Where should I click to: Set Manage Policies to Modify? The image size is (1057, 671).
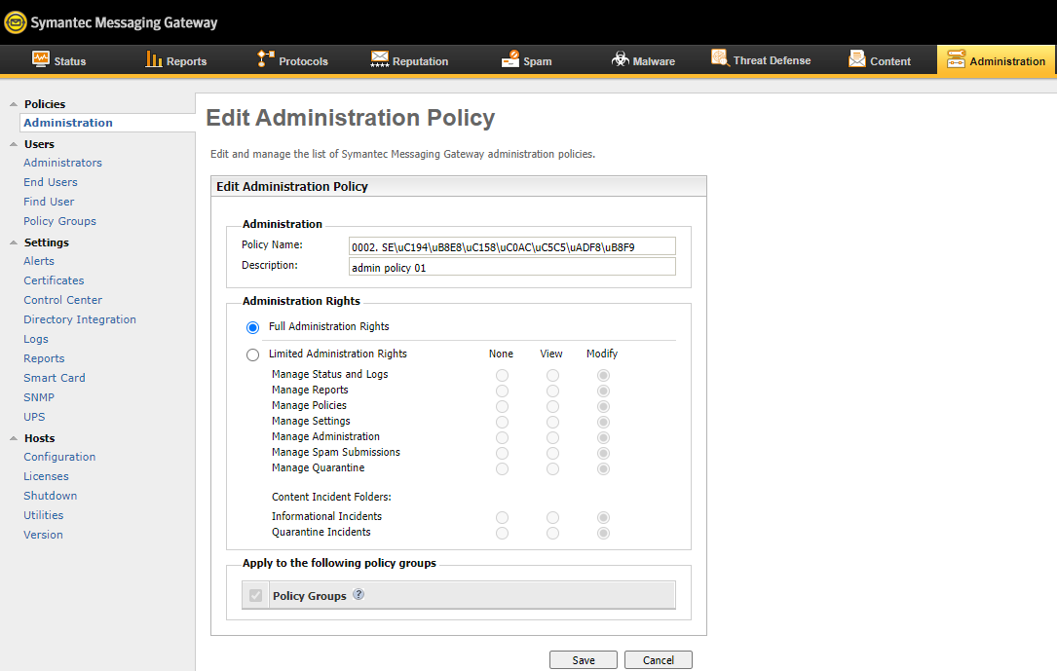point(603,406)
